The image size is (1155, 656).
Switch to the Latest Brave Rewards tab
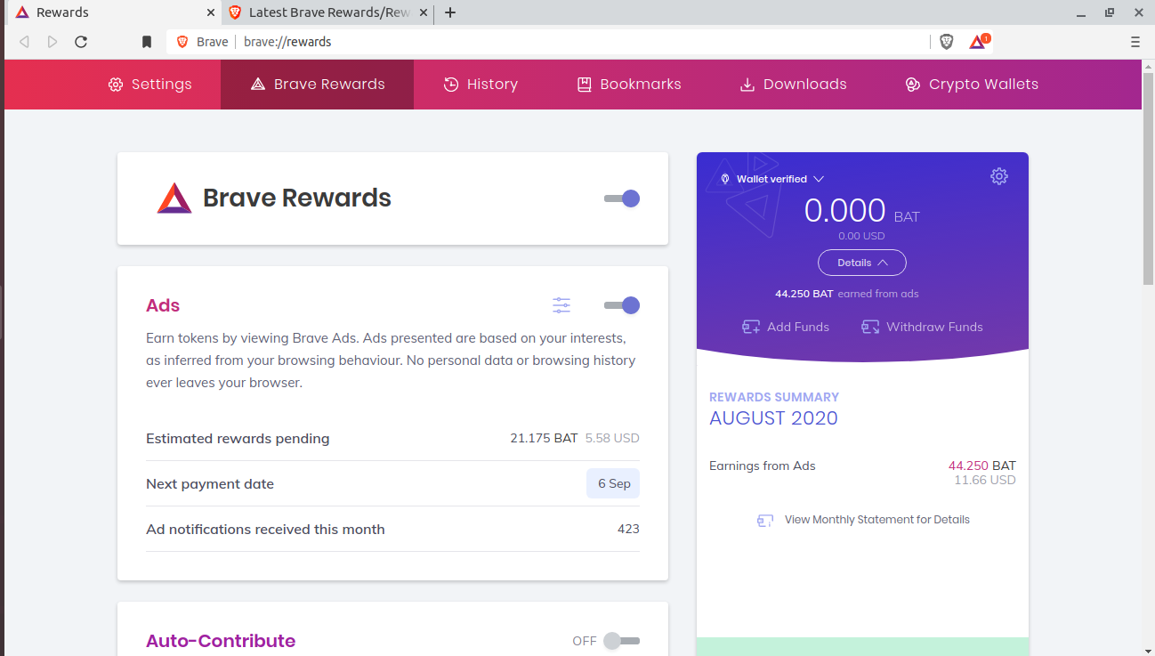tap(328, 12)
